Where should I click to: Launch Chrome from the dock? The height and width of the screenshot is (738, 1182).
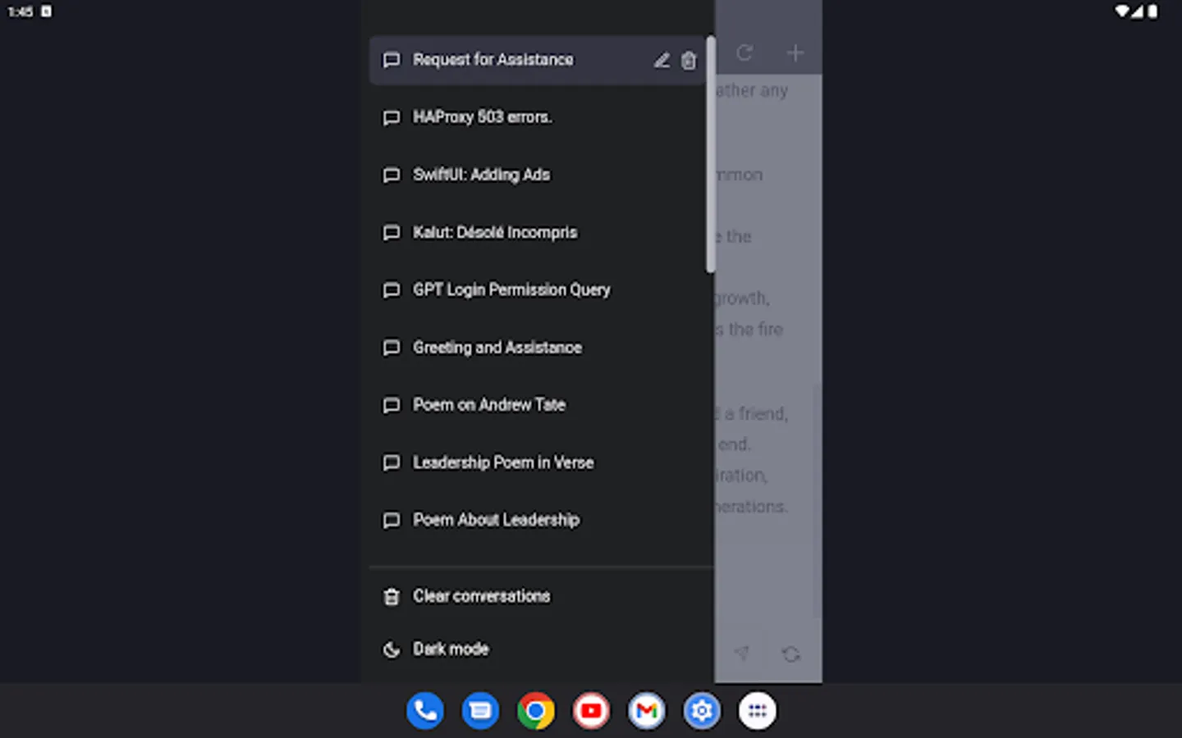(x=536, y=711)
